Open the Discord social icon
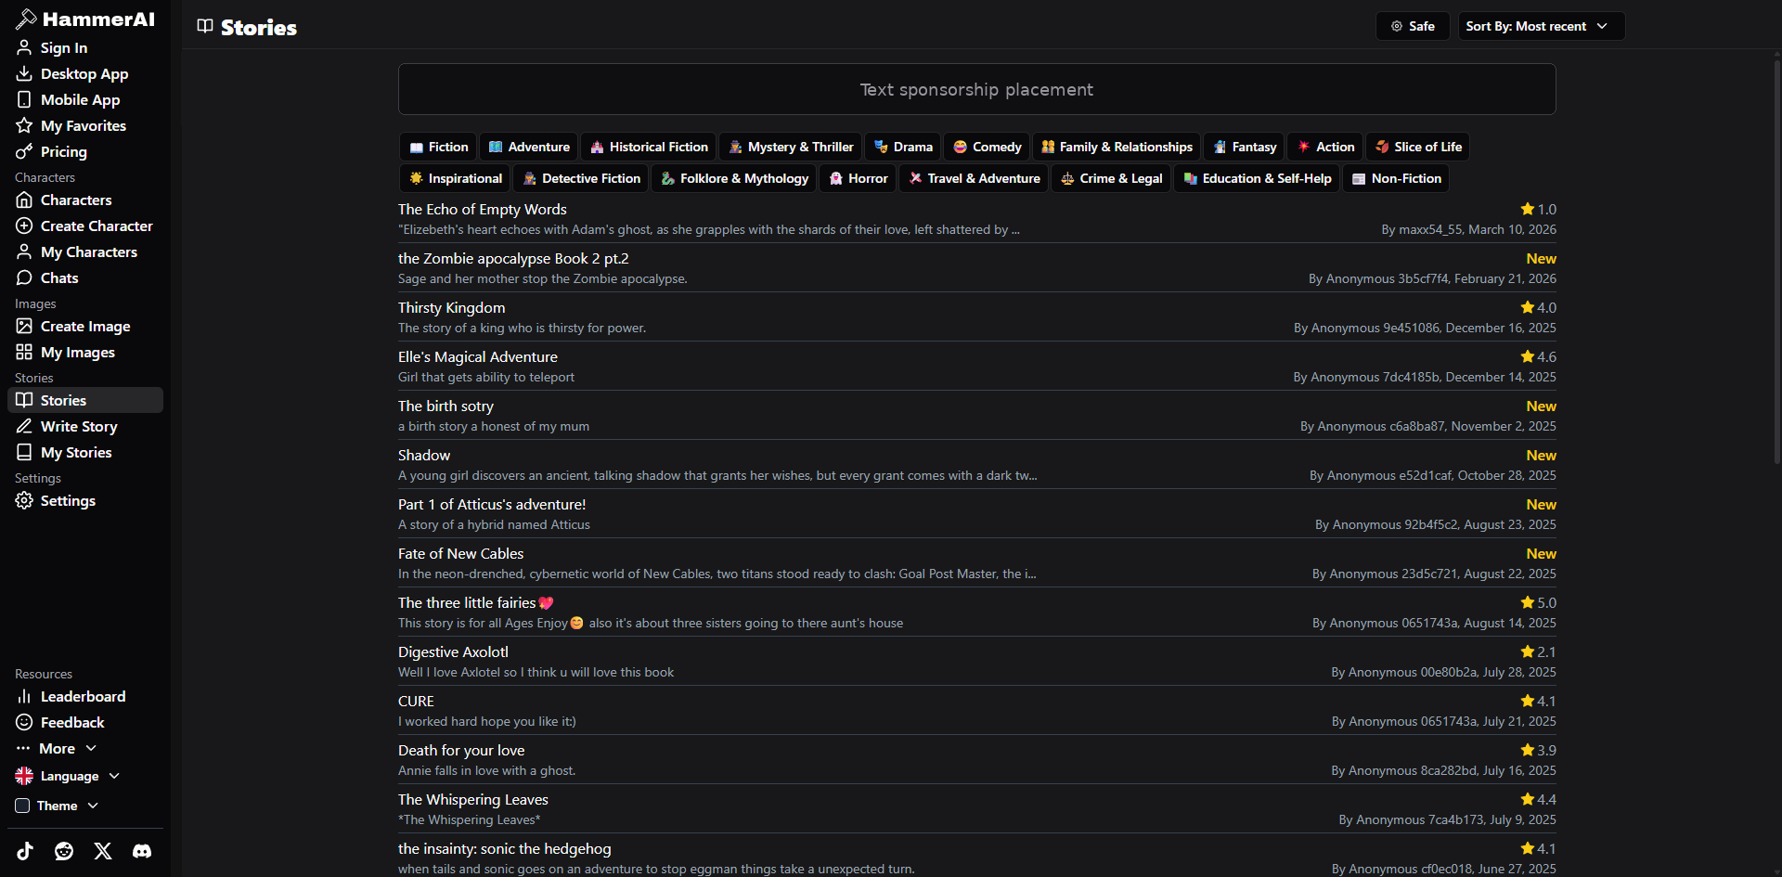This screenshot has height=877, width=1782. (x=142, y=851)
